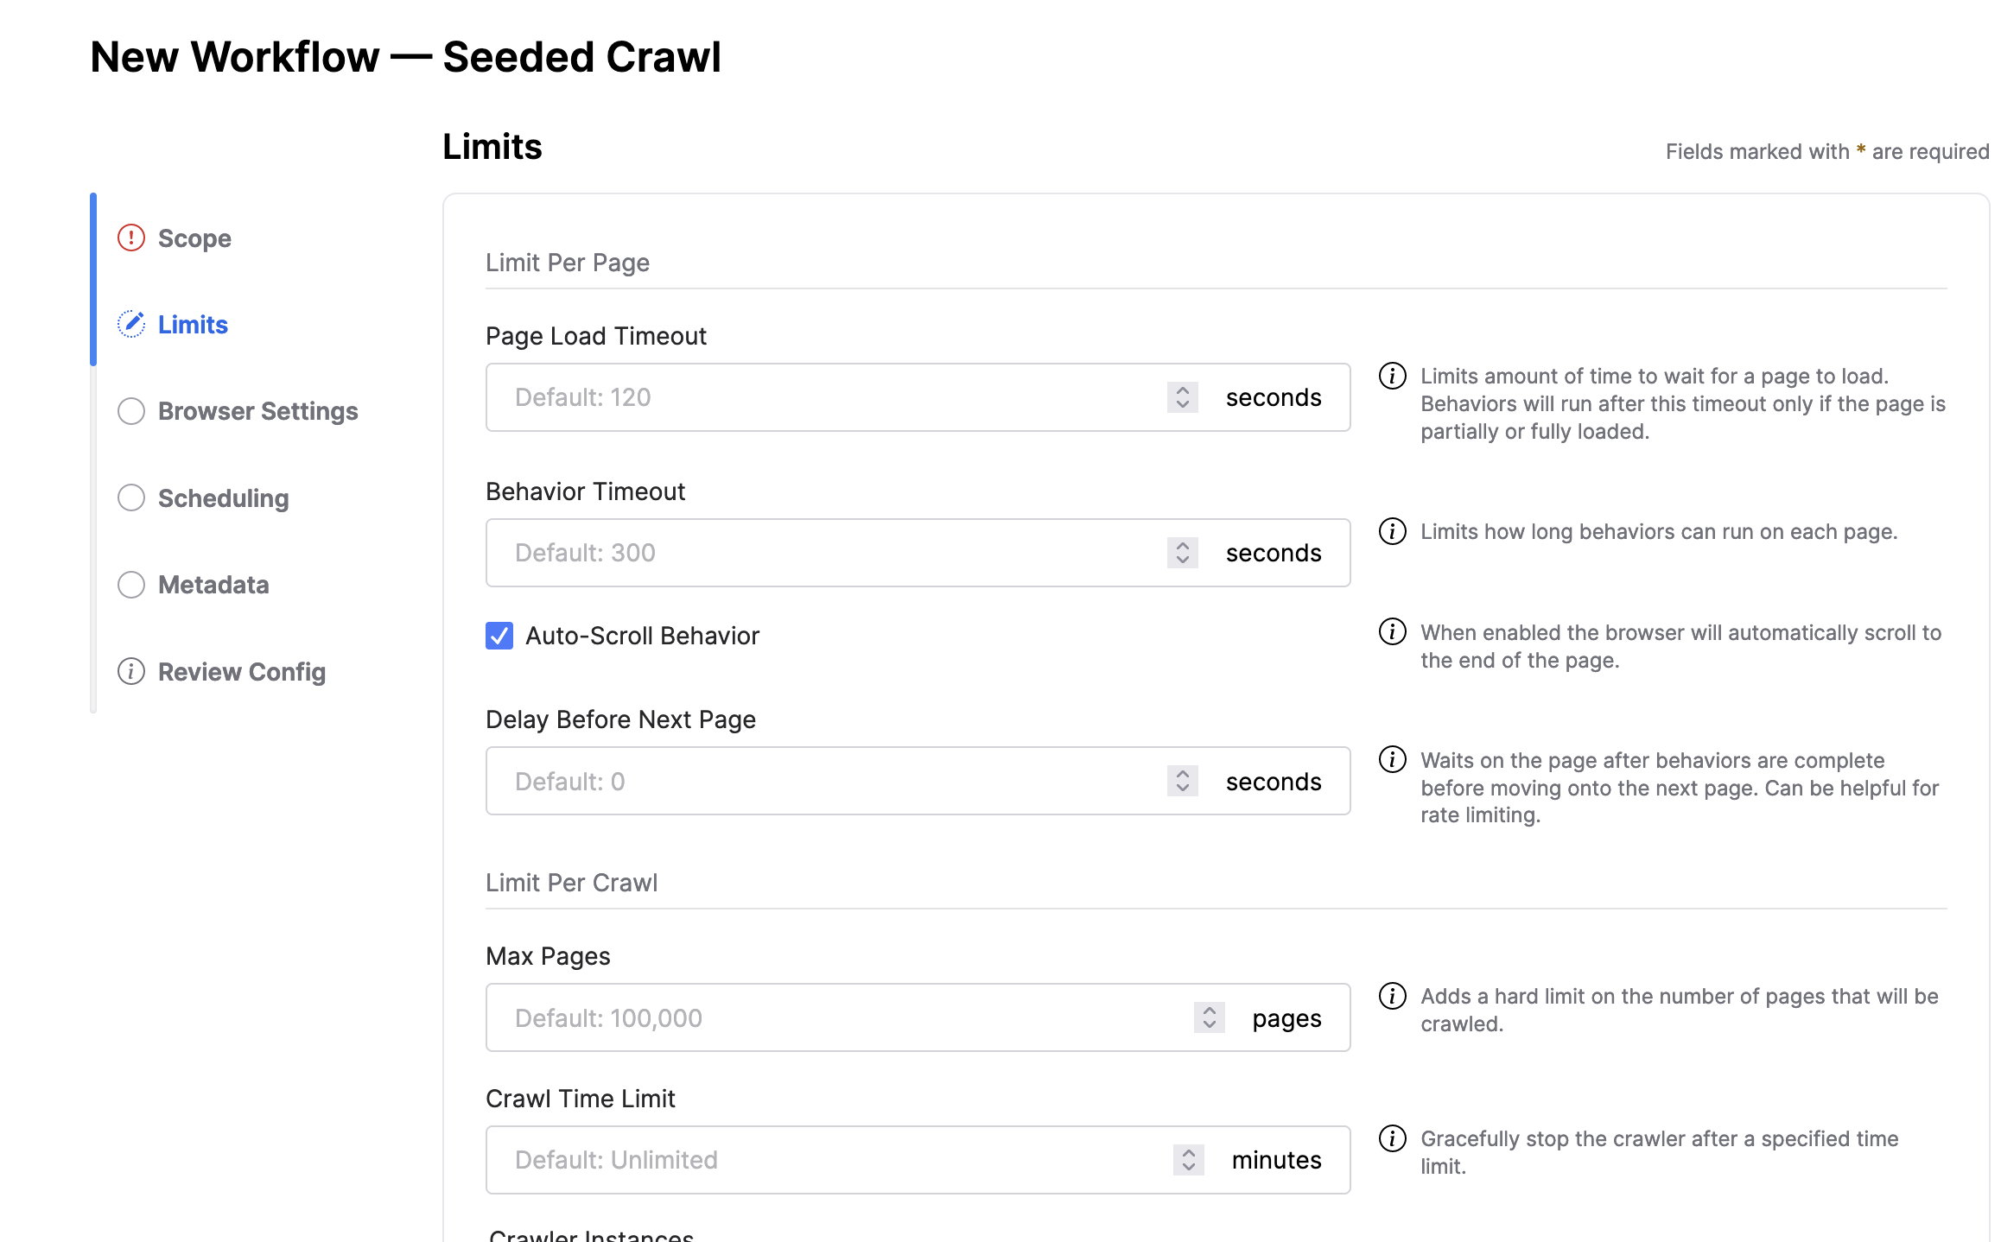Click Page Load Timeout stepper arrows

(1182, 397)
